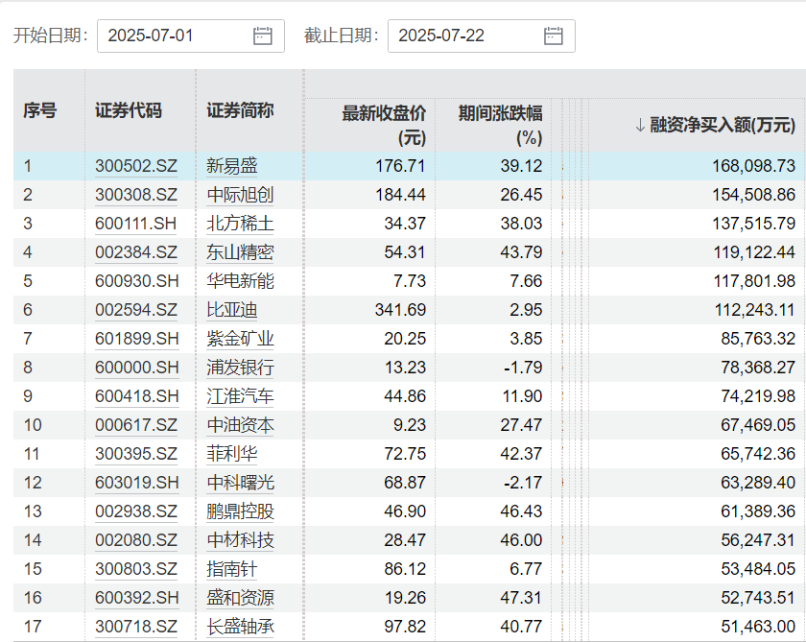Open stock code 300502.SZ link

point(136,166)
